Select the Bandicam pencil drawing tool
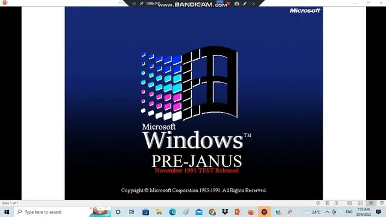386x217 pixels. (x=245, y=4)
